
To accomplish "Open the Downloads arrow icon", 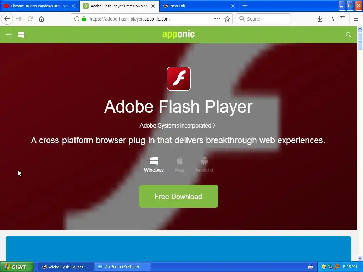I will point(320,19).
